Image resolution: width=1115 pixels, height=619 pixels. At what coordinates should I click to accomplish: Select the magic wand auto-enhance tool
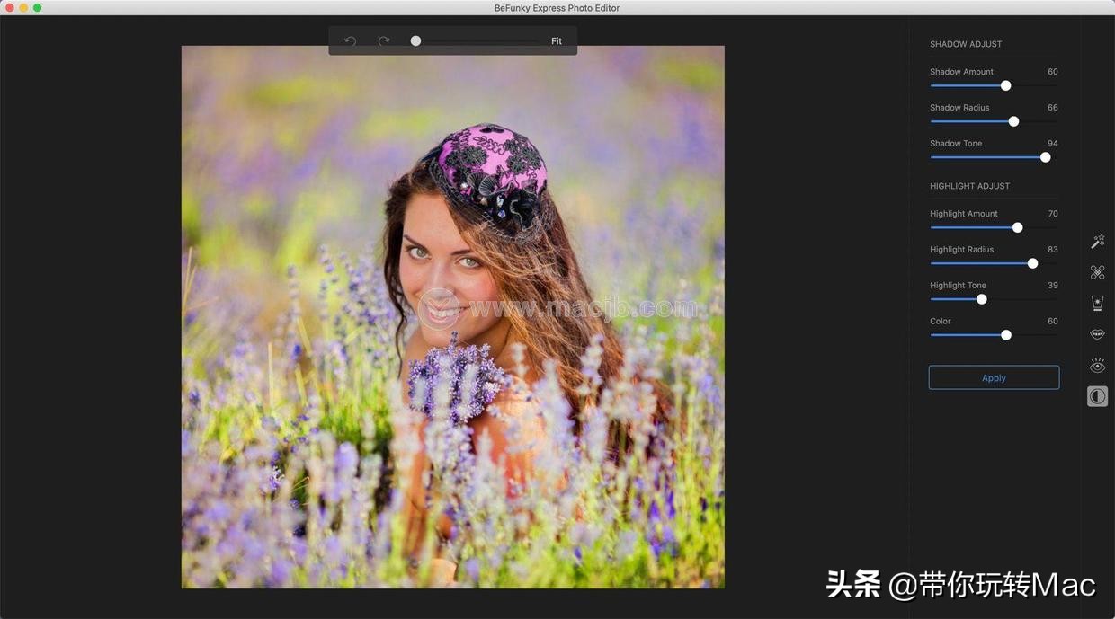[x=1097, y=242]
